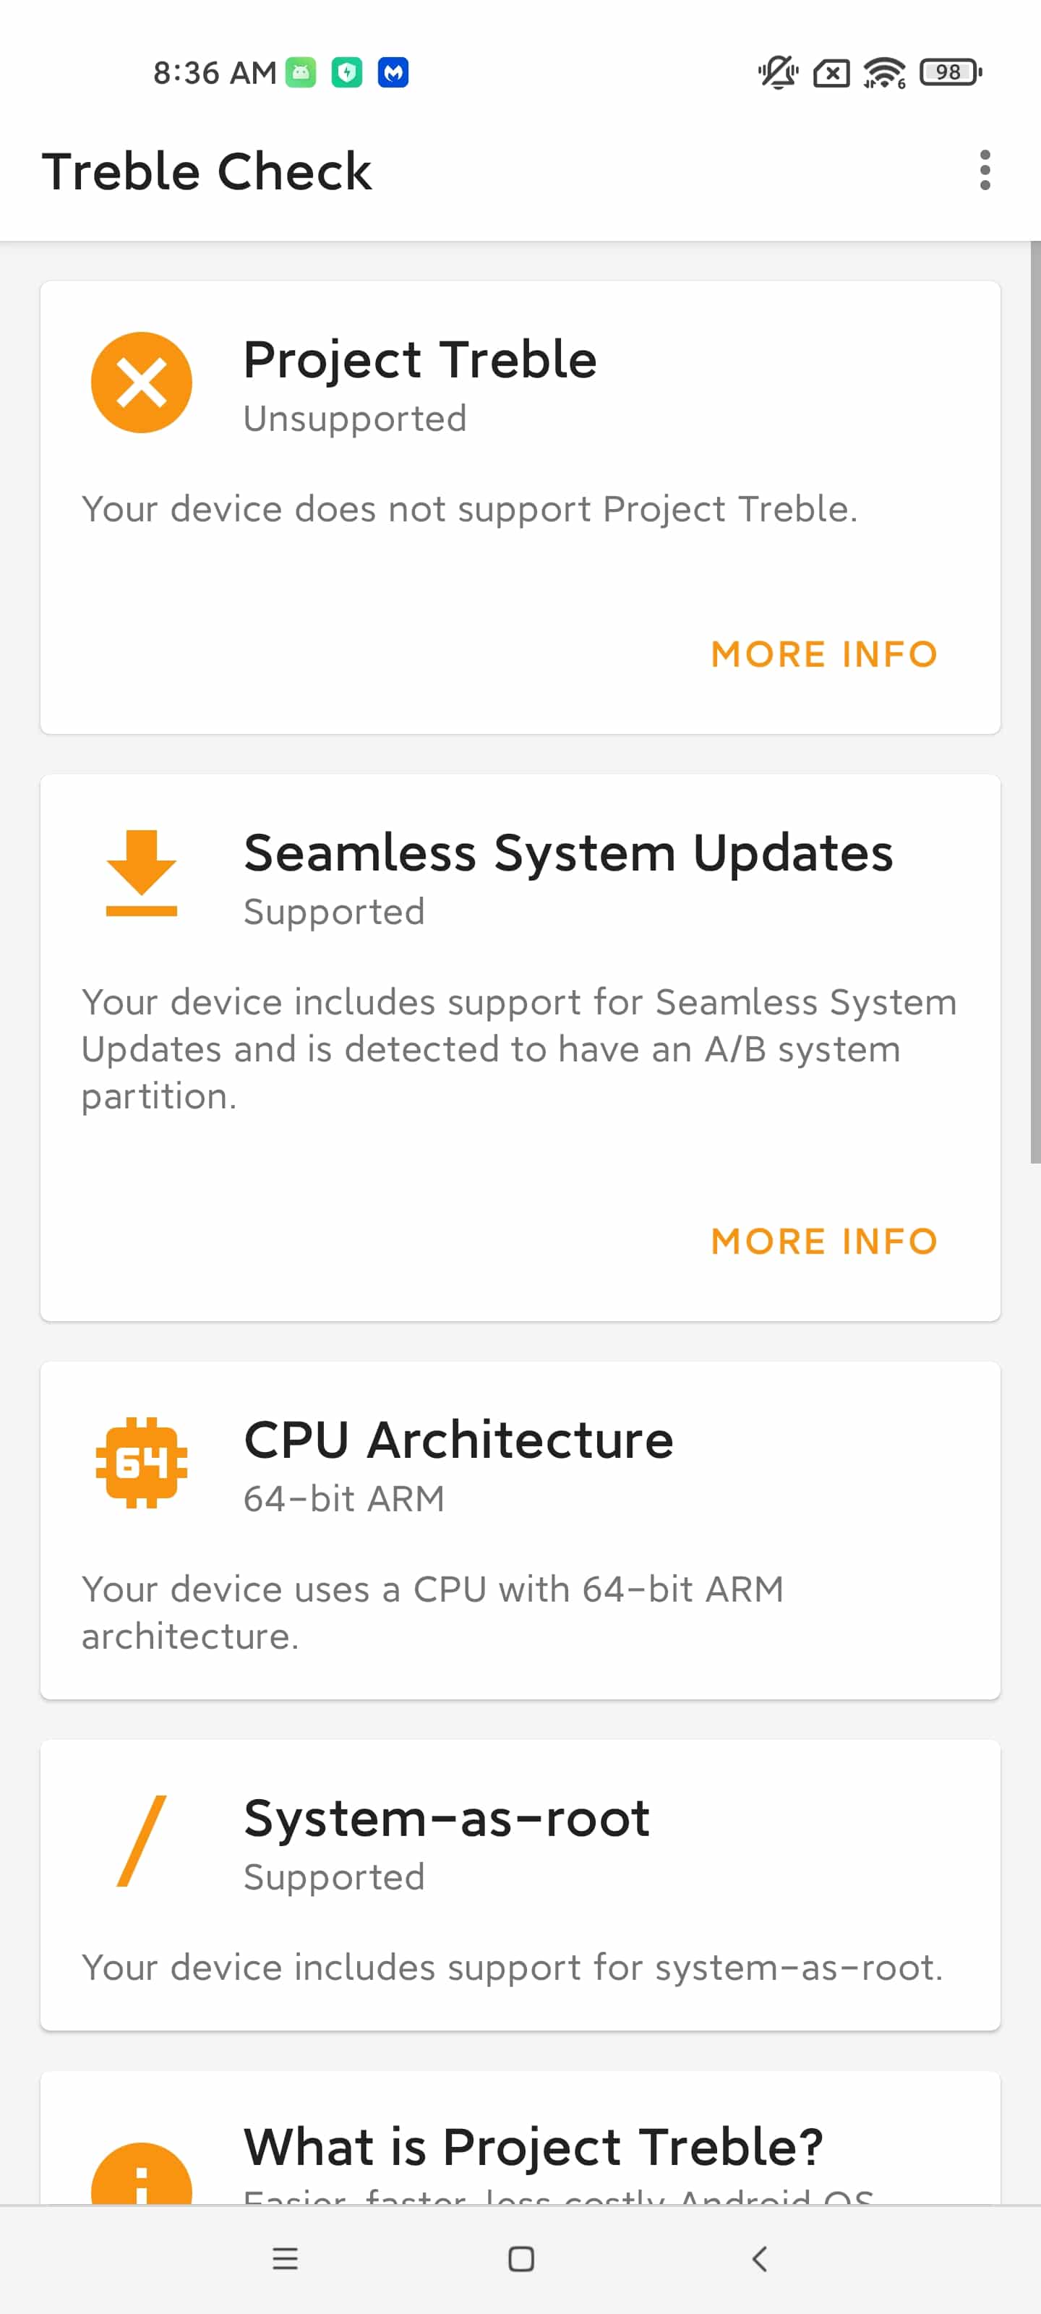Viewport: 1041px width, 2314px height.
Task: Tap the Seamless System Updates download icon
Action: click(x=141, y=873)
